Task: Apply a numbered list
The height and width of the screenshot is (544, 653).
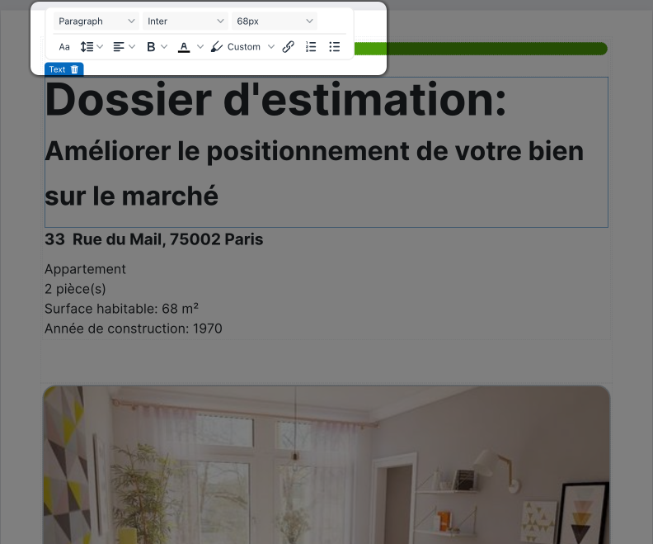Action: (x=311, y=47)
